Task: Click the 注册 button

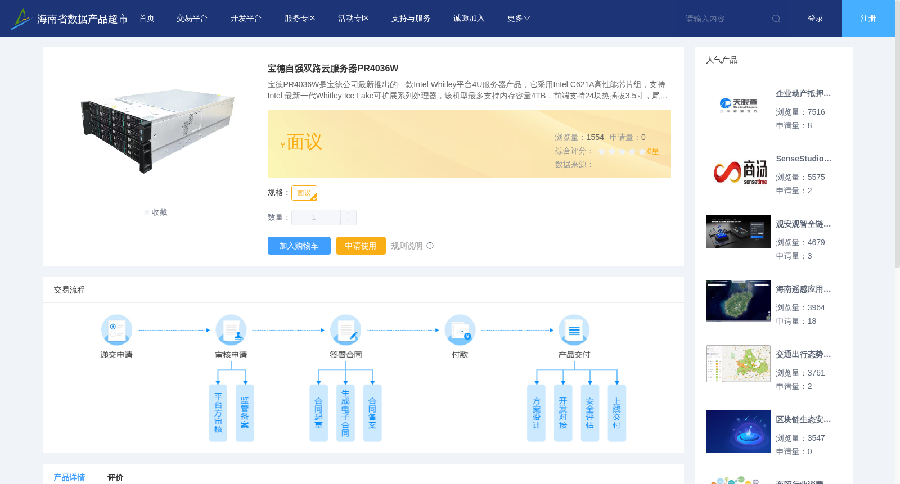Action: pyautogui.click(x=868, y=19)
